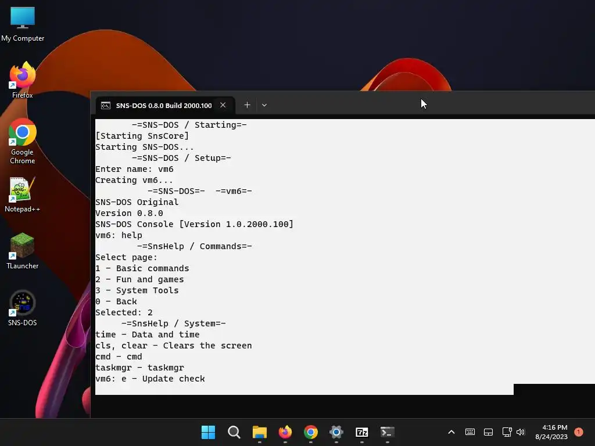
Task: Click 'Enter name: vm6' line
Action: [x=134, y=169]
